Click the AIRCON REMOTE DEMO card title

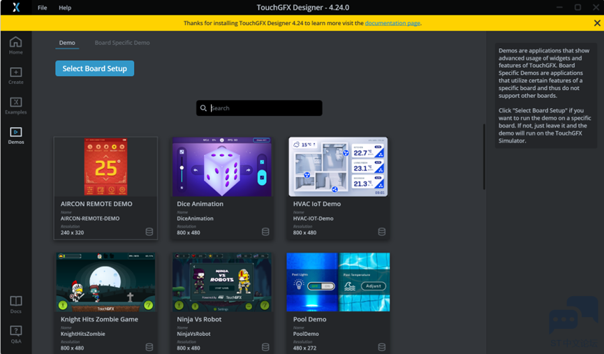coord(96,204)
